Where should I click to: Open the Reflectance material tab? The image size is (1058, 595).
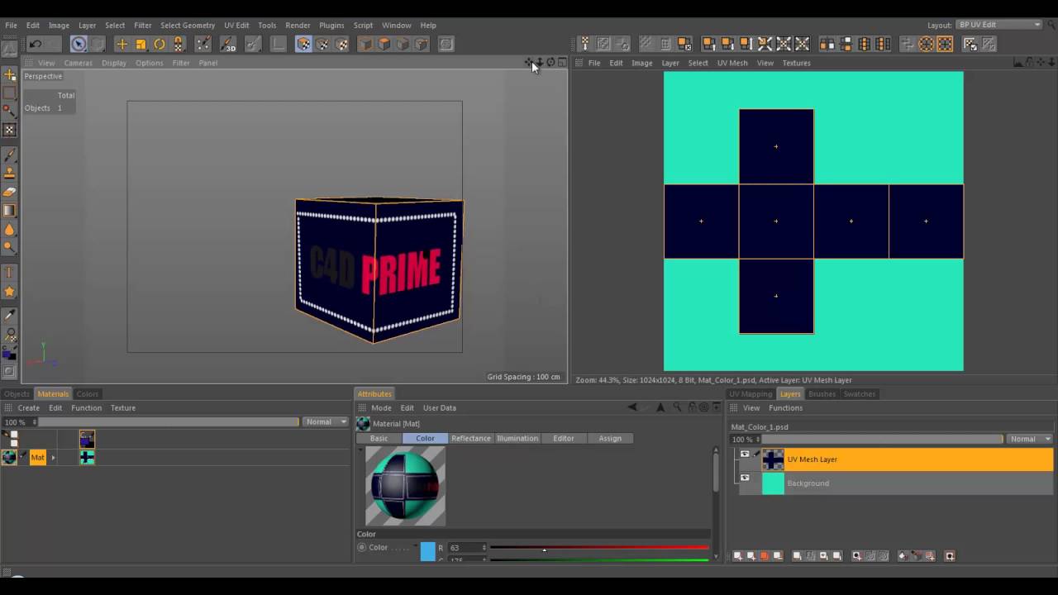click(x=470, y=438)
